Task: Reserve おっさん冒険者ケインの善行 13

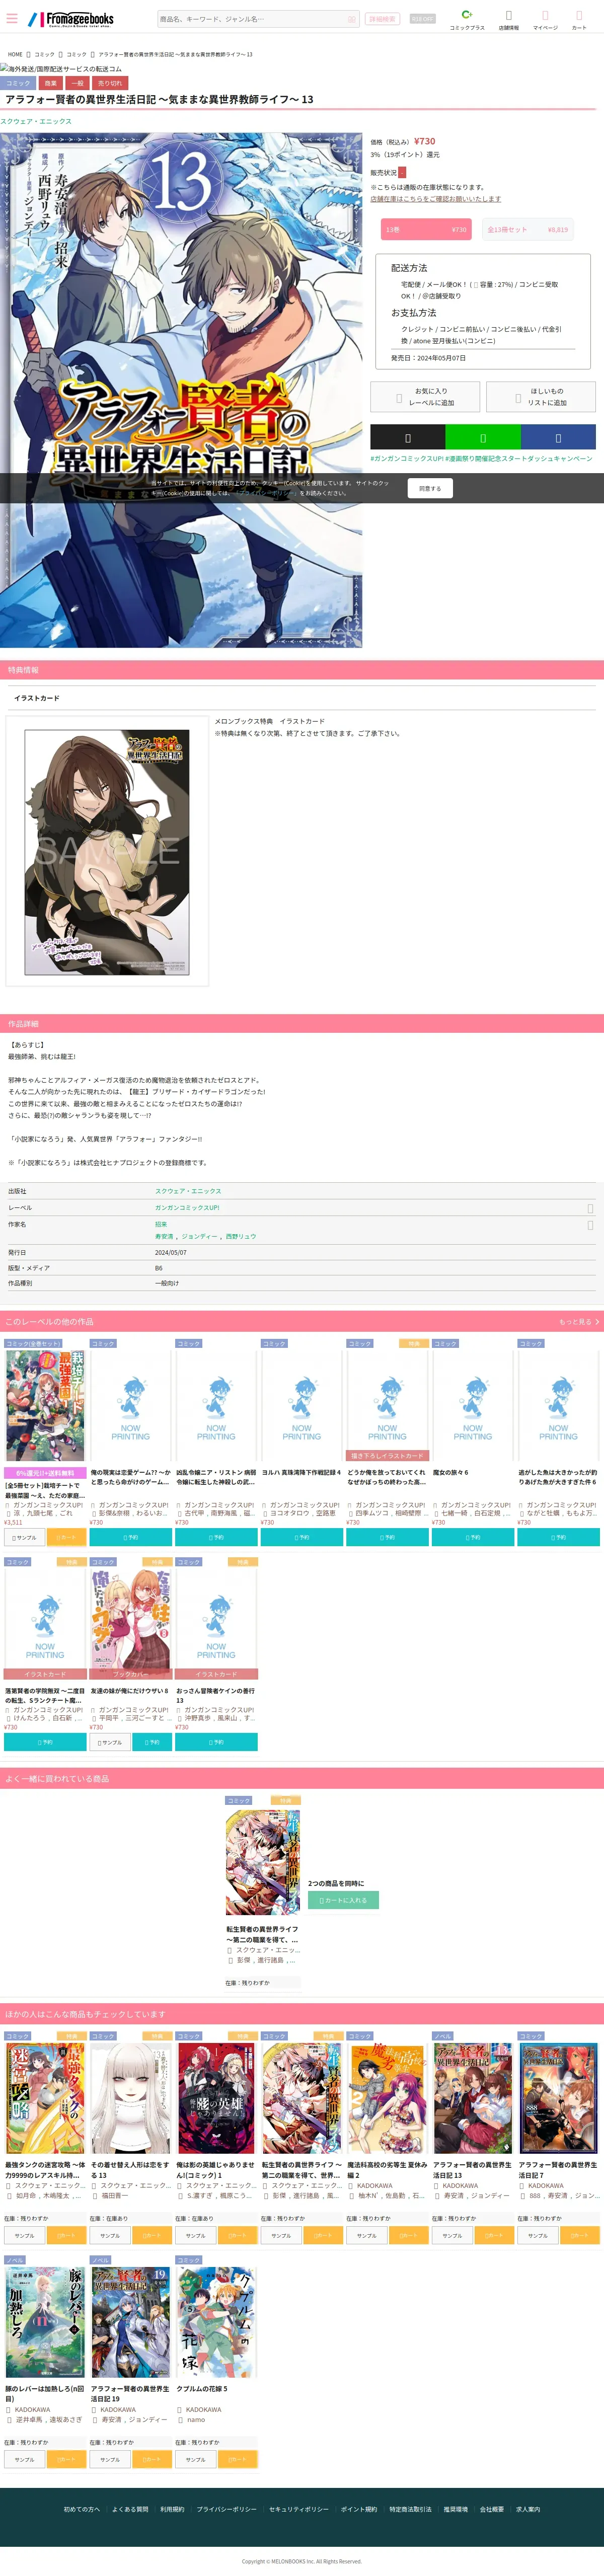Action: (216, 1743)
